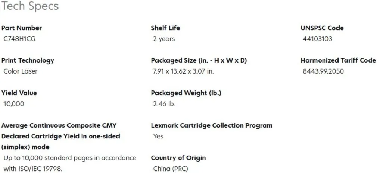377x173 pixels.
Task: Select the Yes value under Collection Program
Action: [x=158, y=136]
